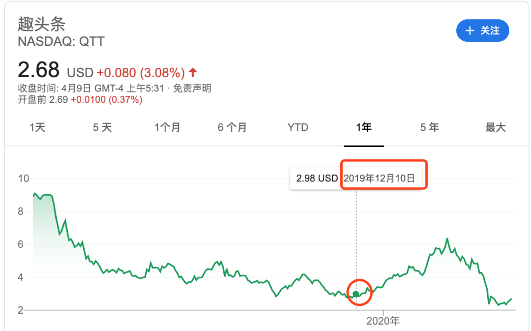Image resolution: width=531 pixels, height=331 pixels.
Task: Click the 1年 range tab
Action: (x=364, y=127)
